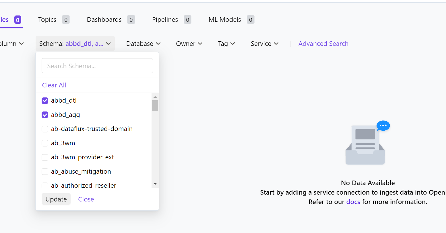Open the Column filter dropdown
This screenshot has width=446, height=233.
[x=12, y=44]
